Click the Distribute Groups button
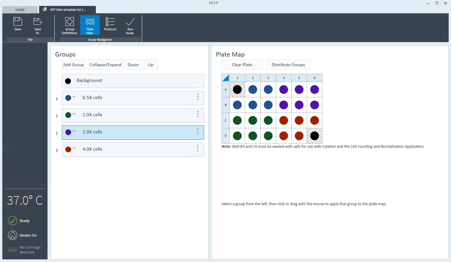451x262 pixels. [x=288, y=65]
